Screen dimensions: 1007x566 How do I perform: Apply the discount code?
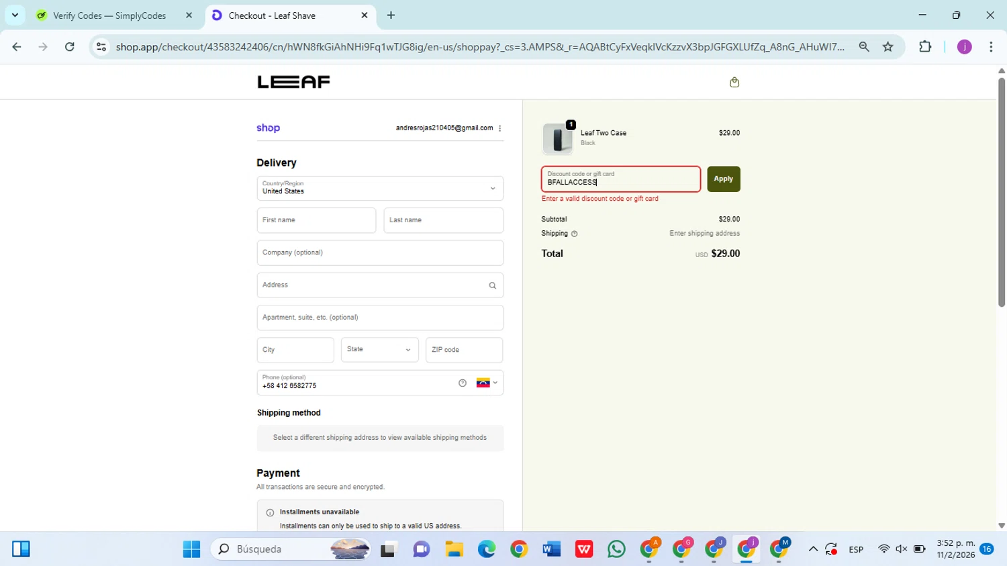point(724,179)
